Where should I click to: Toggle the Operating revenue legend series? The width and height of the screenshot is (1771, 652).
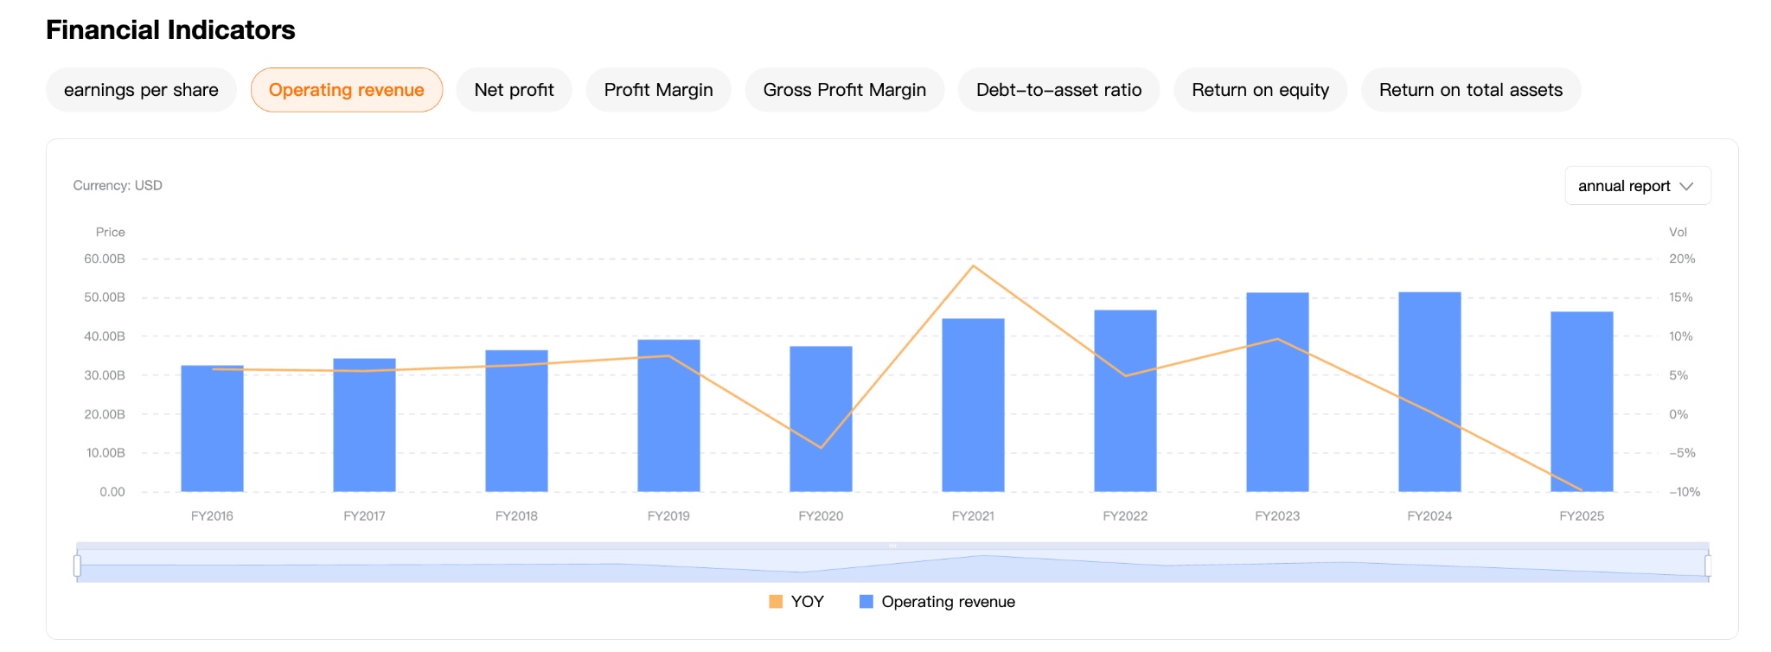pyautogui.click(x=948, y=602)
